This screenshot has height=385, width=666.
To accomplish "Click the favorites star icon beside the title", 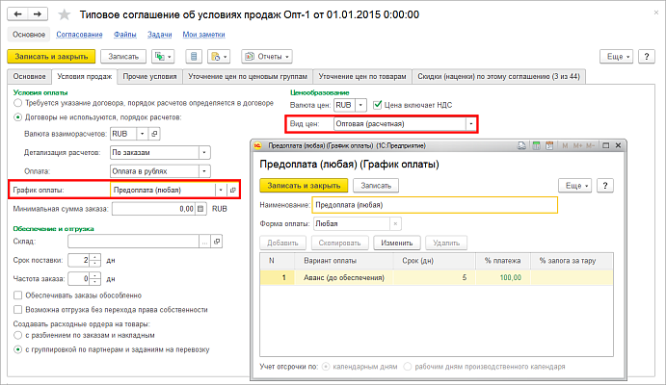I will pyautogui.click(x=65, y=15).
